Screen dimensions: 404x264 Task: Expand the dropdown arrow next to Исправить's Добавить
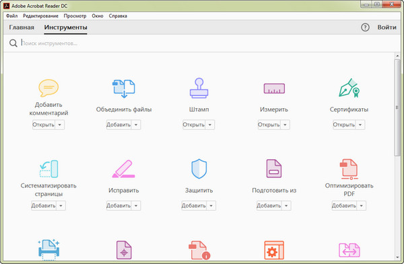tap(136, 206)
